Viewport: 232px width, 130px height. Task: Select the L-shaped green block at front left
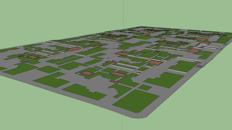(x=51, y=79)
